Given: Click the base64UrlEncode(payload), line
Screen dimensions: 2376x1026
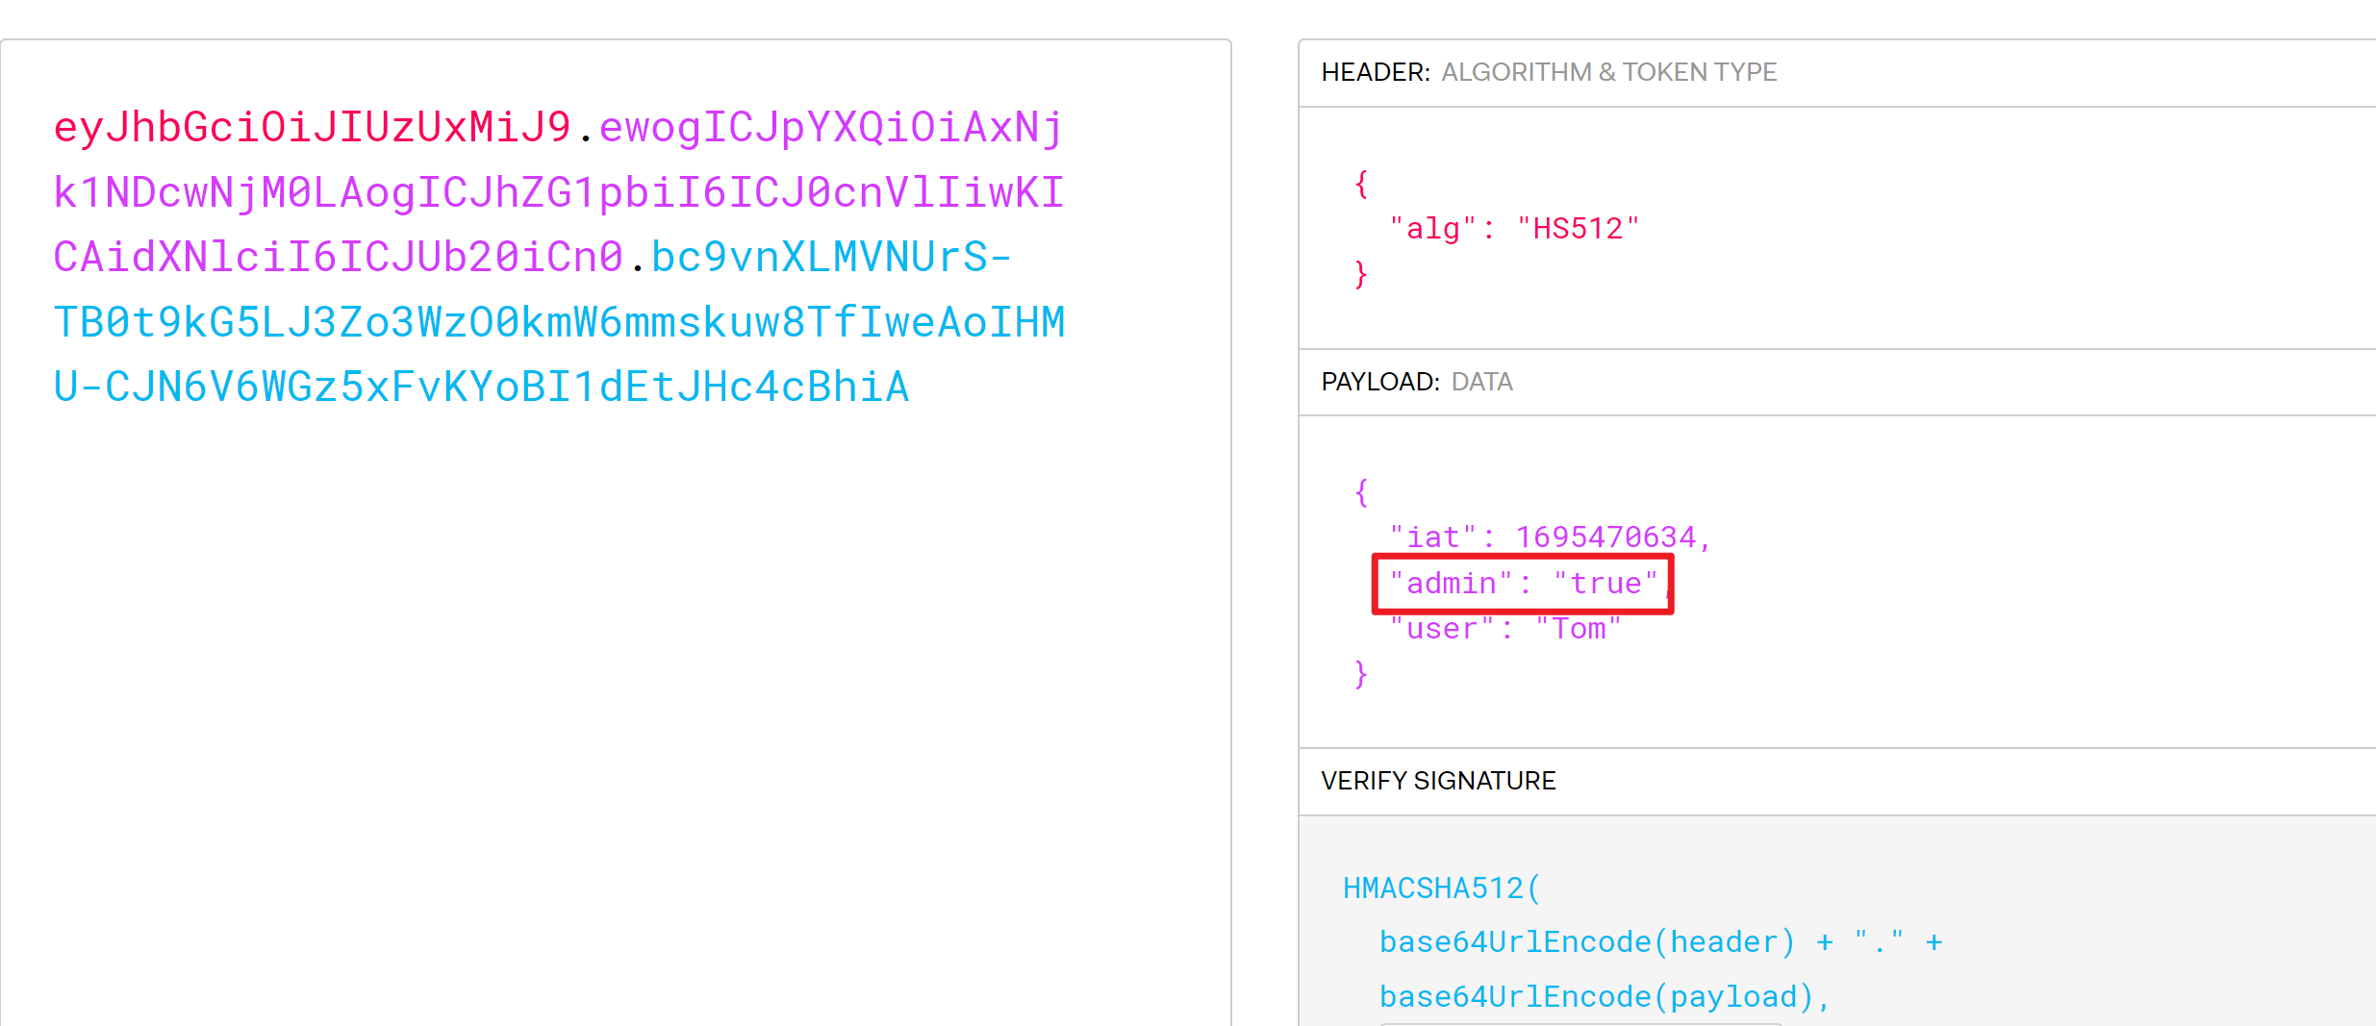Looking at the screenshot, I should (x=1605, y=997).
